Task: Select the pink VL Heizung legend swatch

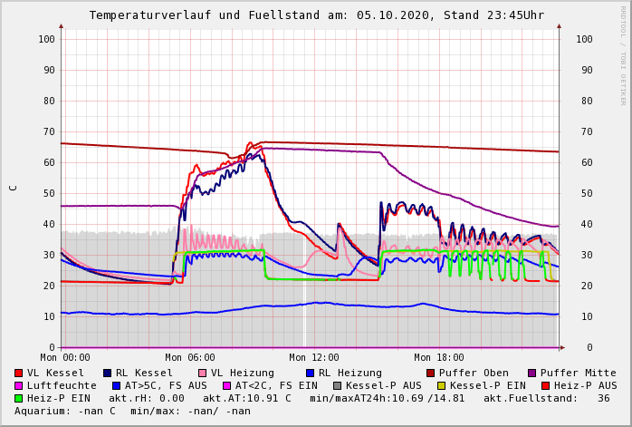Action: [203, 373]
